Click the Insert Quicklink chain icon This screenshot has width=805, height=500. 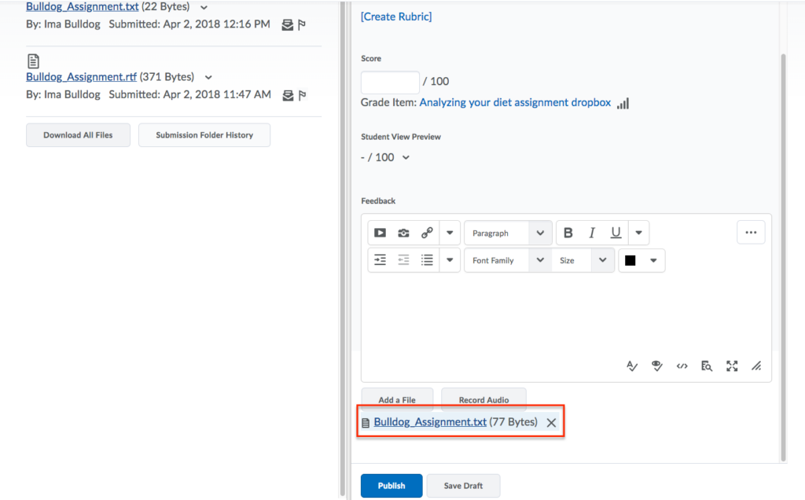point(427,233)
